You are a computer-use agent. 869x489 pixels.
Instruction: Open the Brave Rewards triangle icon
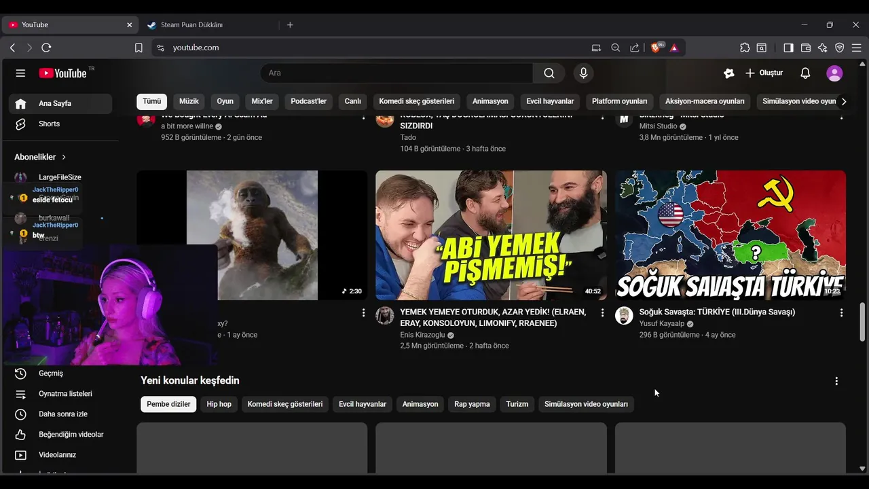(x=674, y=48)
